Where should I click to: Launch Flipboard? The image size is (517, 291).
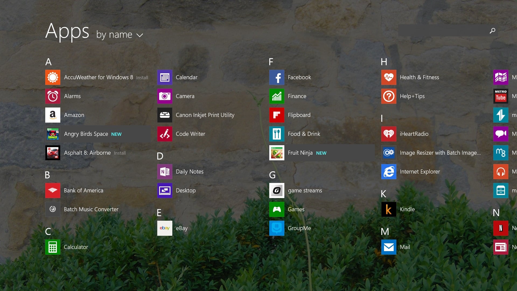pos(299,115)
